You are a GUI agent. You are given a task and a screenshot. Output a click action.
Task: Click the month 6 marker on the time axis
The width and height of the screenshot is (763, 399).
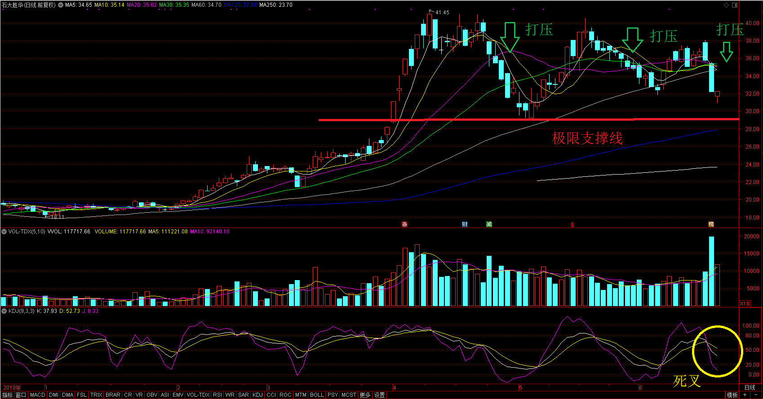pos(640,387)
